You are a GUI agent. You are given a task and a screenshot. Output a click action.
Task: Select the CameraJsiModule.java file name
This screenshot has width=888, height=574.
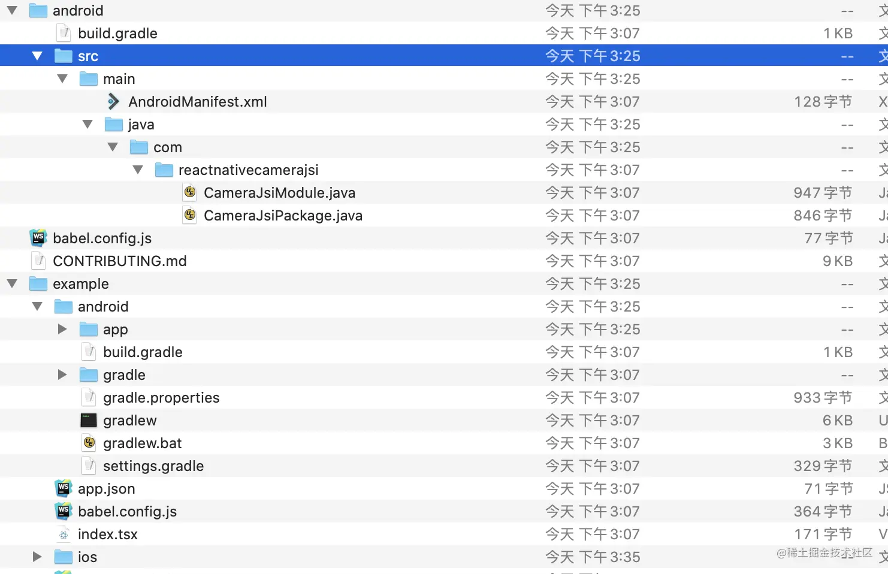click(280, 192)
